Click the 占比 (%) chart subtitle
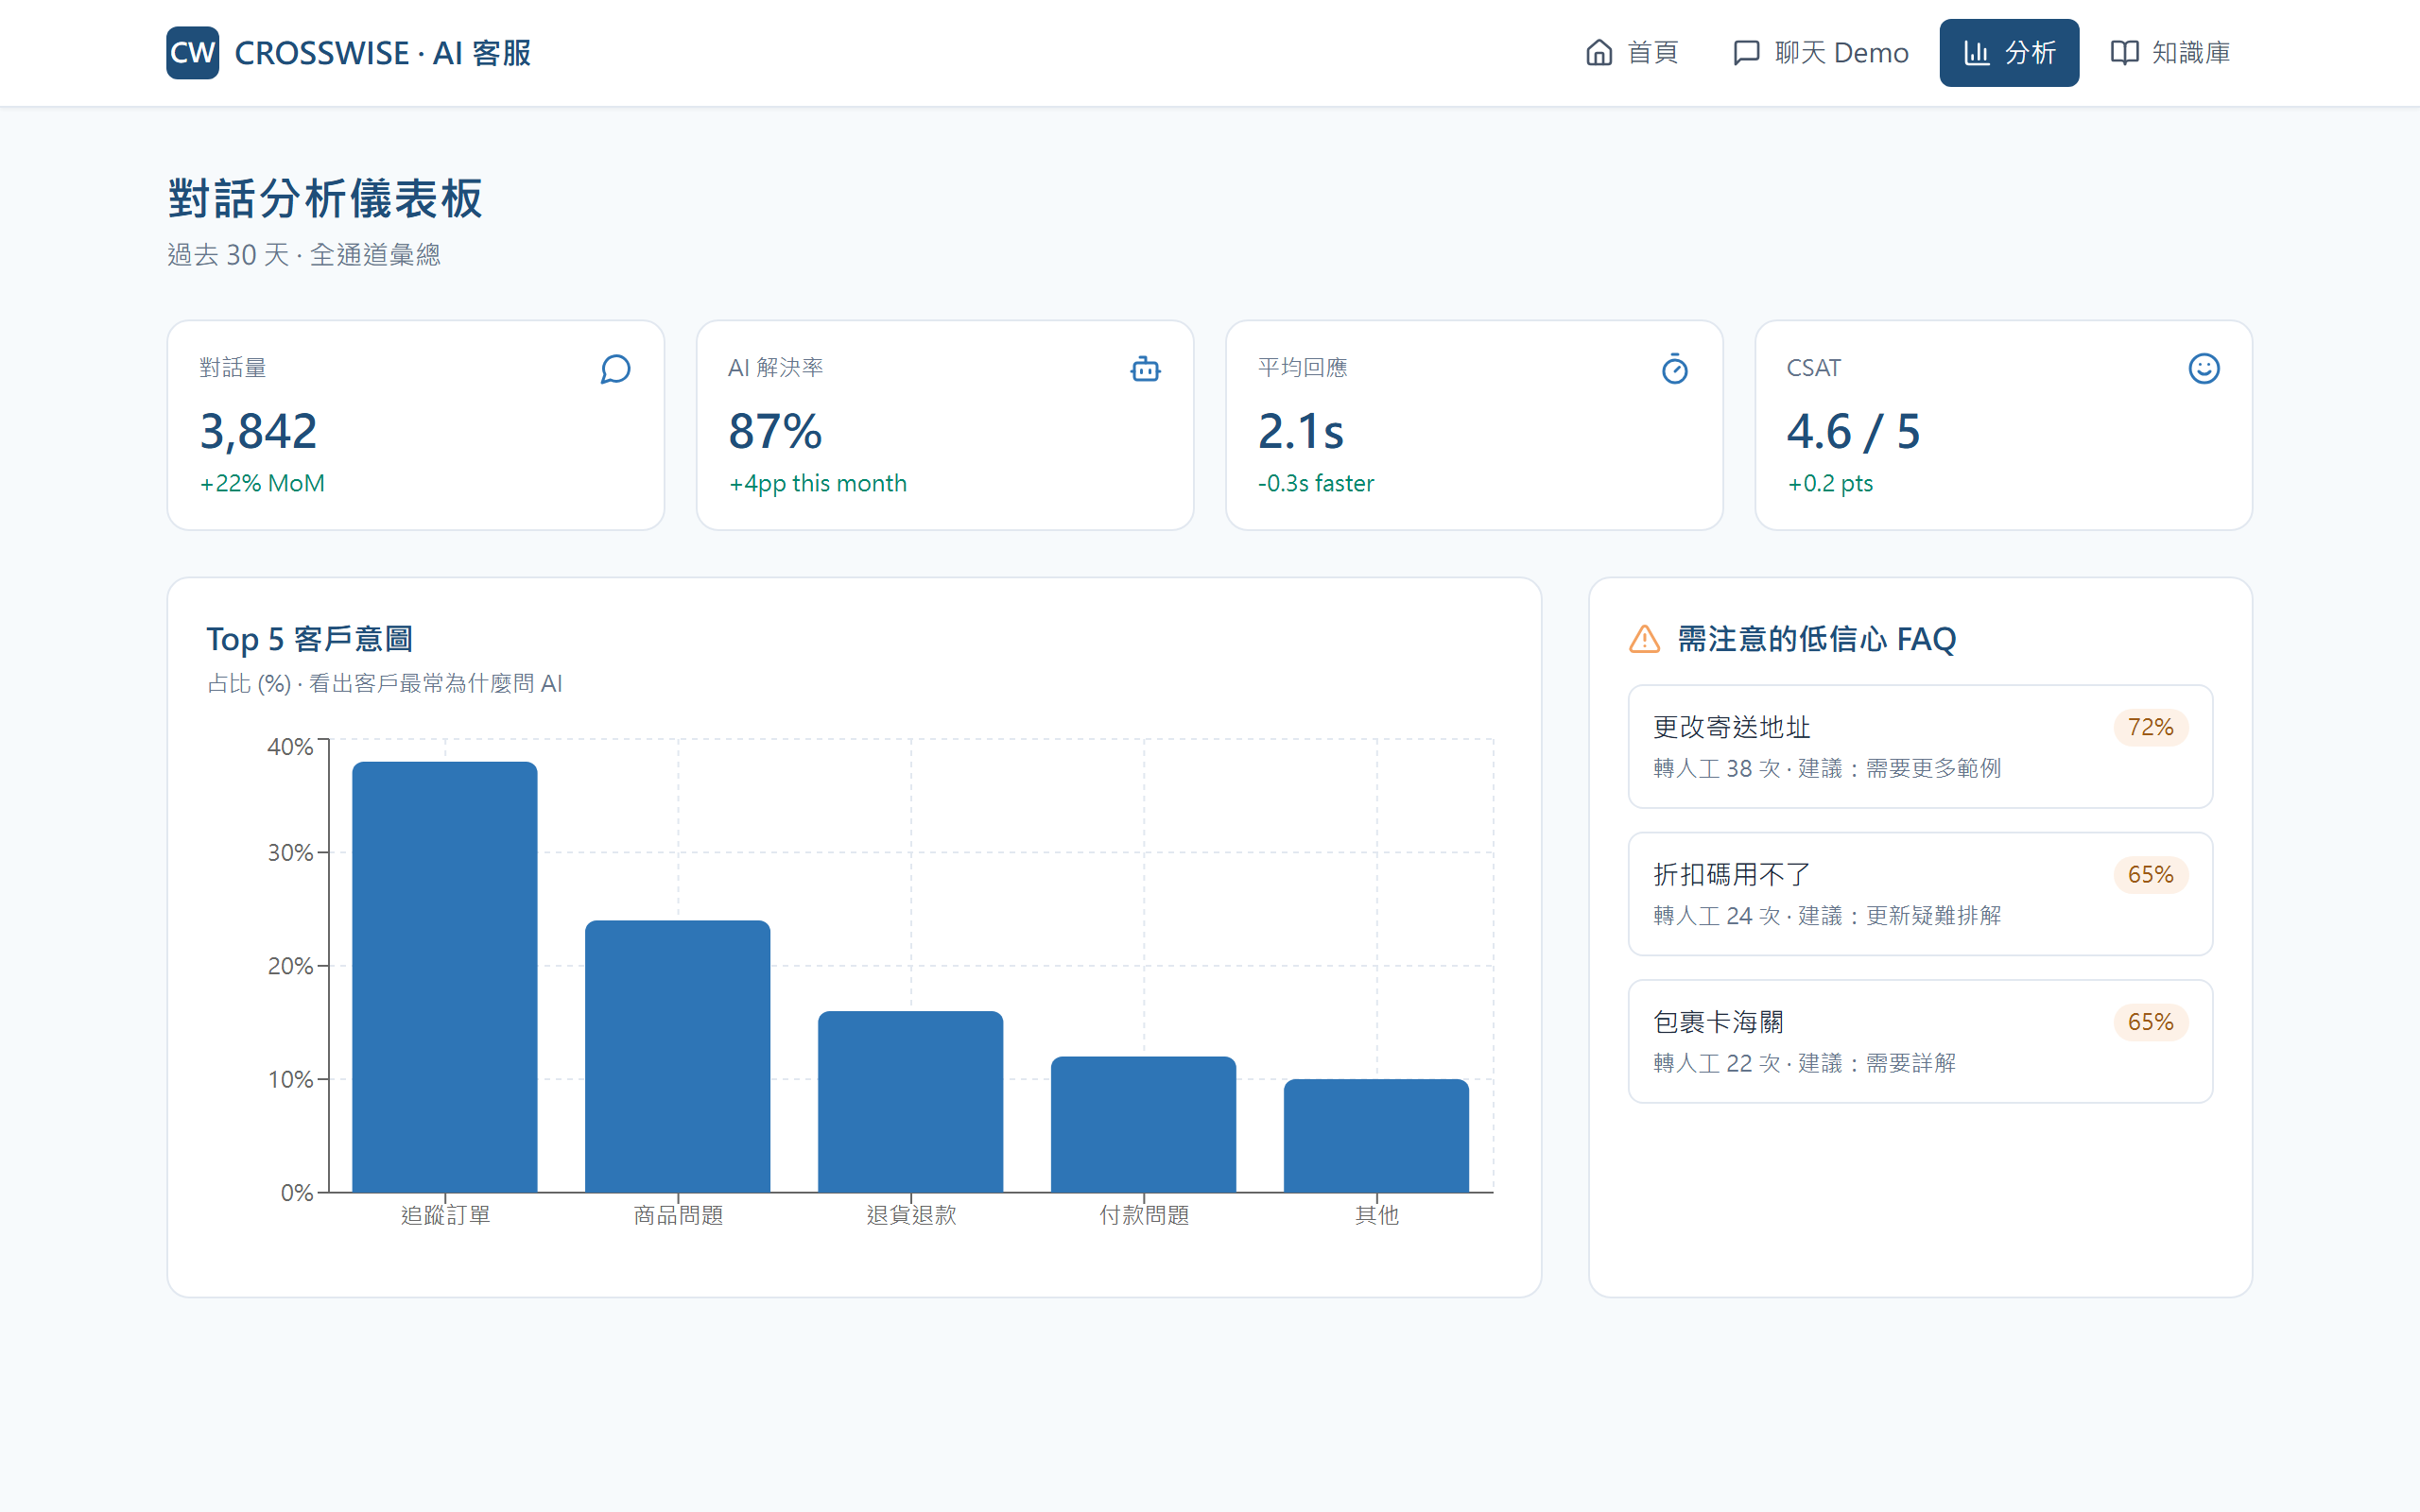Viewport: 2420px width, 1512px height. [385, 684]
